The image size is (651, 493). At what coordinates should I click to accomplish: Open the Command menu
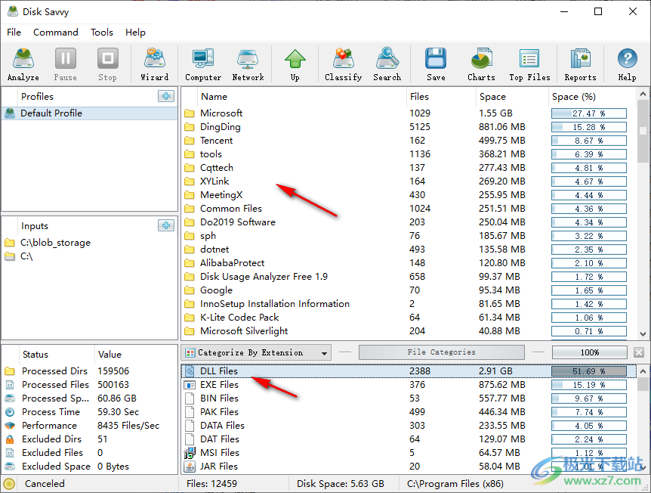tap(56, 32)
